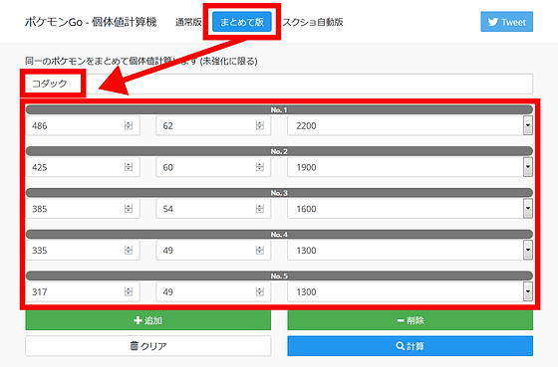Click the stepper on the 385 CP field

click(129, 209)
